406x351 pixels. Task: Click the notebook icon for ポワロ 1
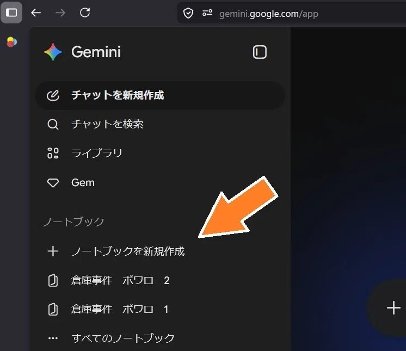pyautogui.click(x=53, y=310)
